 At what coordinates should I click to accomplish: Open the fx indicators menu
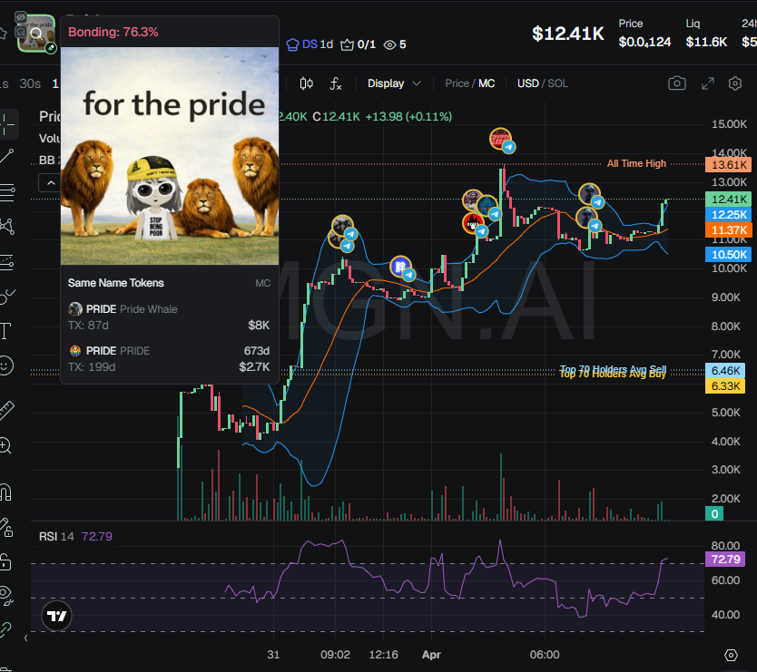pyautogui.click(x=336, y=84)
